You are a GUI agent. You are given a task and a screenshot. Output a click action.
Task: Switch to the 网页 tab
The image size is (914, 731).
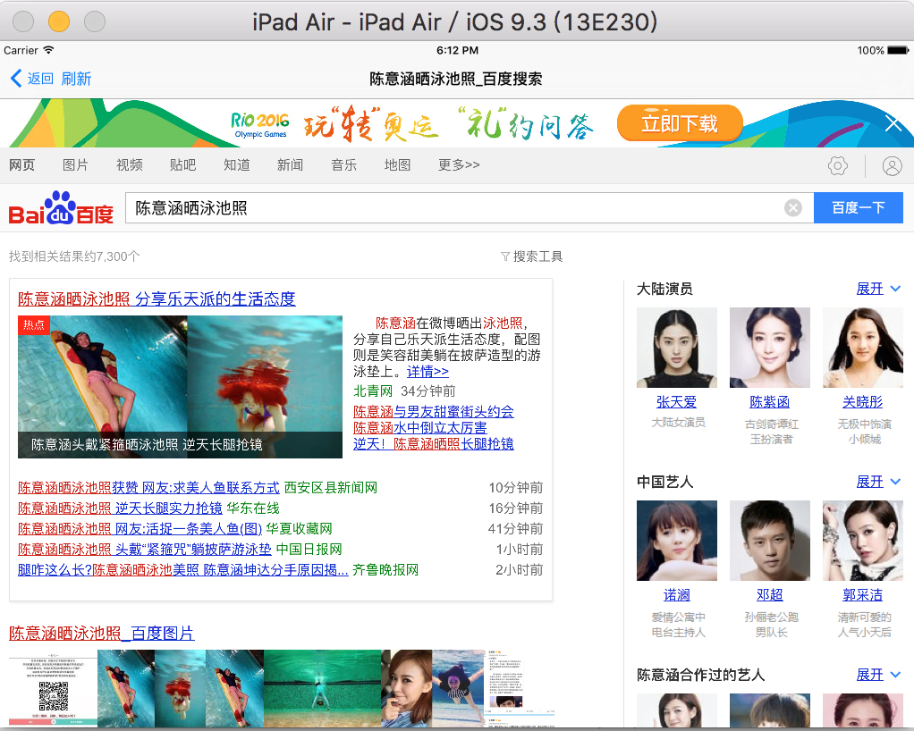[x=21, y=164]
